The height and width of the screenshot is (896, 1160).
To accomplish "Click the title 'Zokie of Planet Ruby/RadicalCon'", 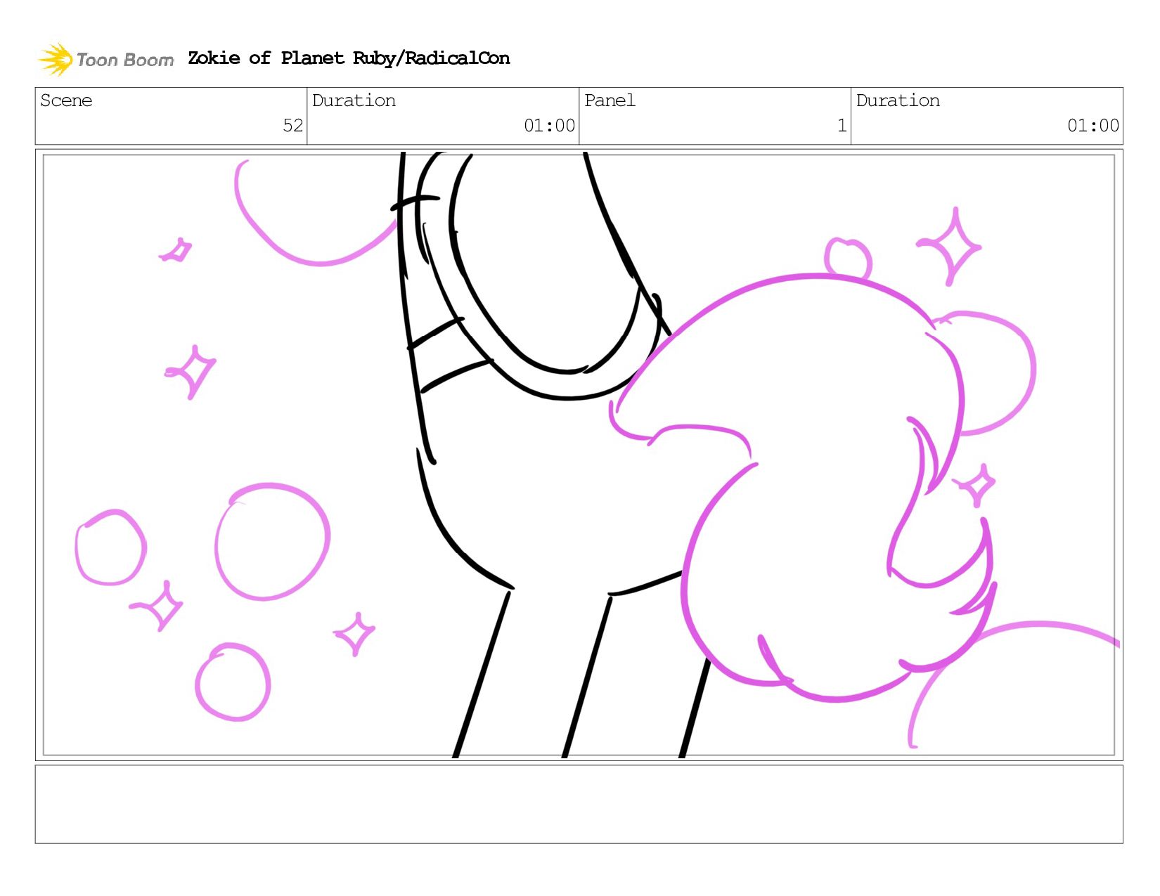I will pos(349,58).
